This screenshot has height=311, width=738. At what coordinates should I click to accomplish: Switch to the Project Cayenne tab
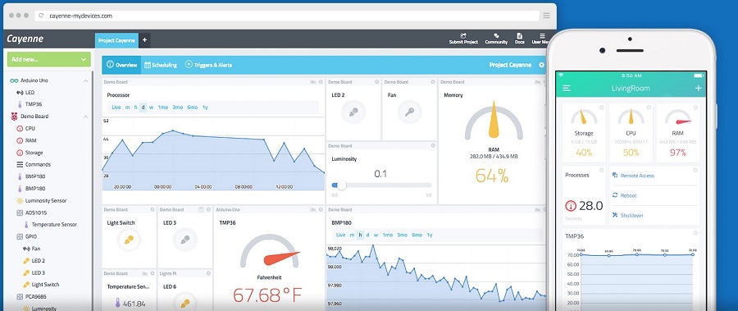pos(116,40)
